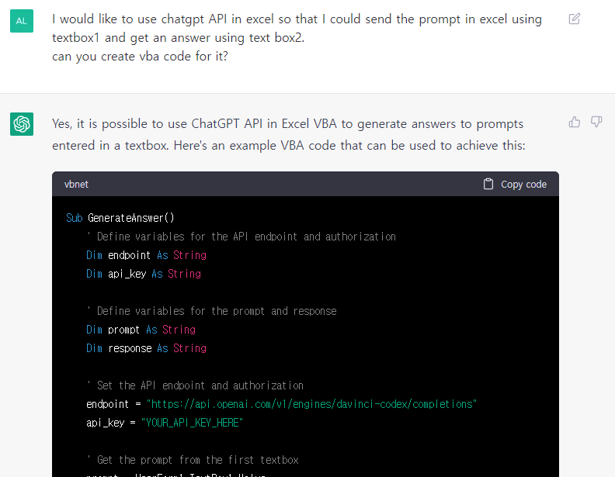Click the comment 'Define variables for the prompt and response'
This screenshot has height=477, width=615.
211,311
